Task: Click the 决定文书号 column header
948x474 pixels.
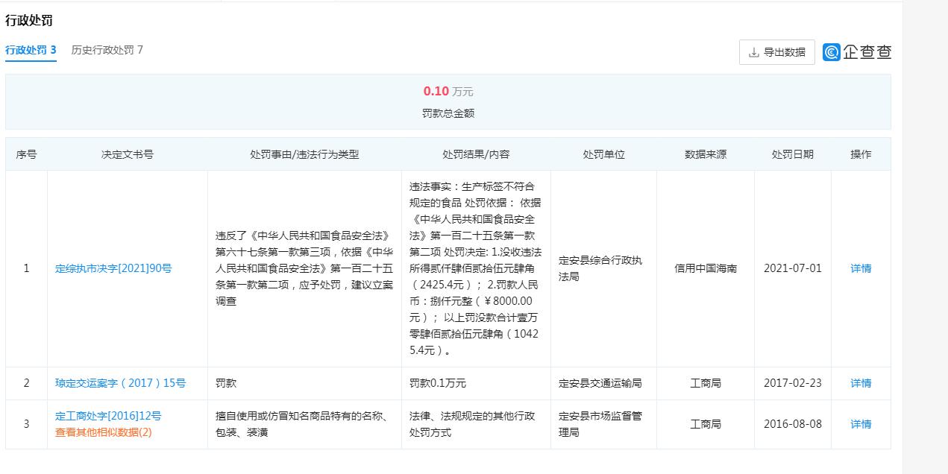Action: pos(127,154)
